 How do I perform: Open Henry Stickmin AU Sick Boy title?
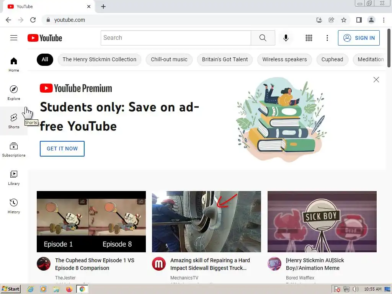315,264
